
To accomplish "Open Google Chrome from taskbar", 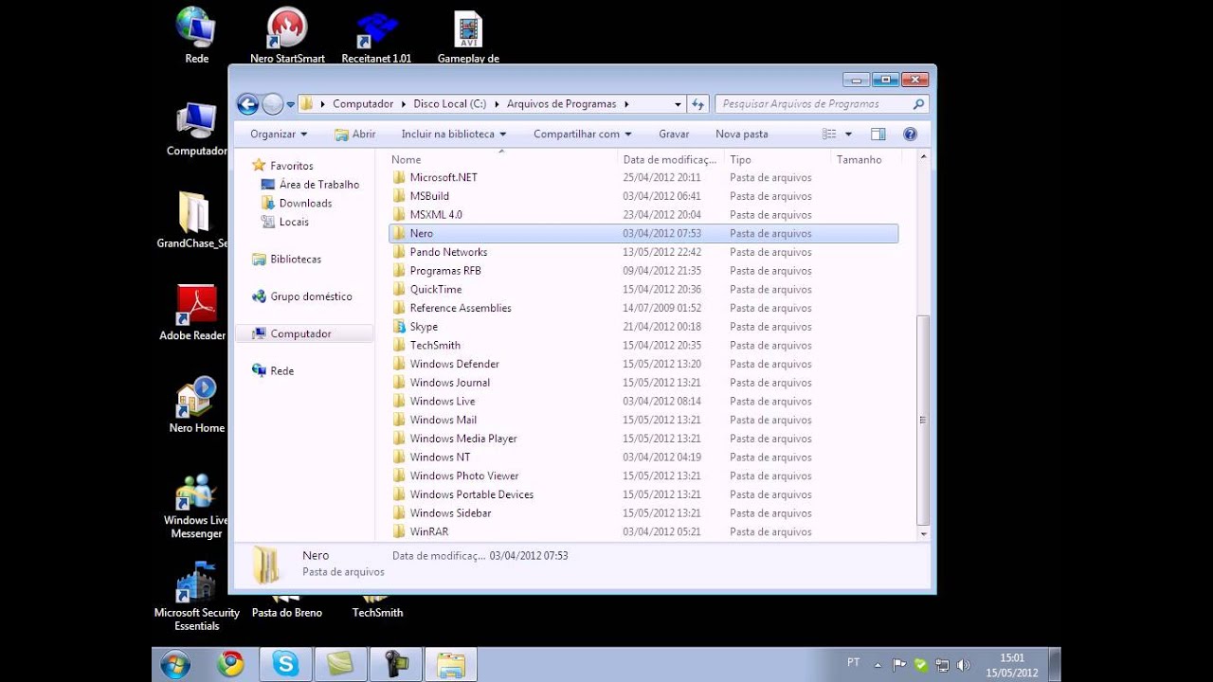I will pos(230,665).
